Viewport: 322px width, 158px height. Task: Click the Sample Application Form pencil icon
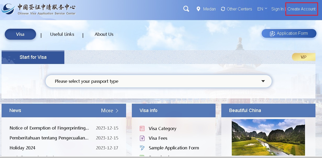coord(142,148)
